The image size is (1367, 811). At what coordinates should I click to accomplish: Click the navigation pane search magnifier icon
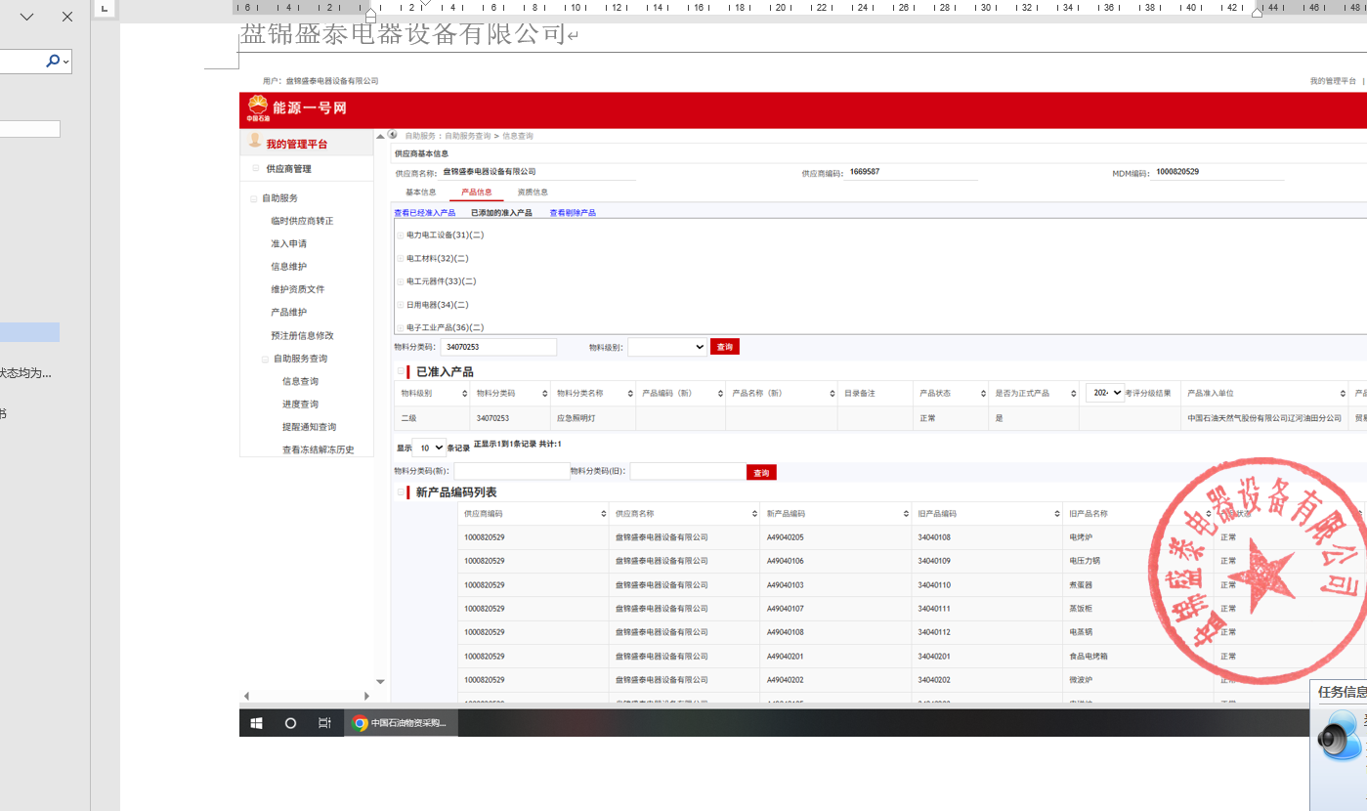point(53,61)
